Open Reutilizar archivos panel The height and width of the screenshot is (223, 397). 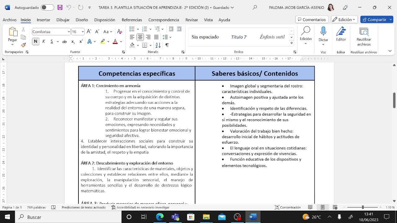coord(364,37)
